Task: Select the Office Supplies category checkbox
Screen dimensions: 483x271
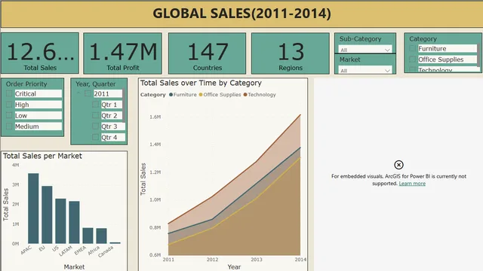Action: 413,59
